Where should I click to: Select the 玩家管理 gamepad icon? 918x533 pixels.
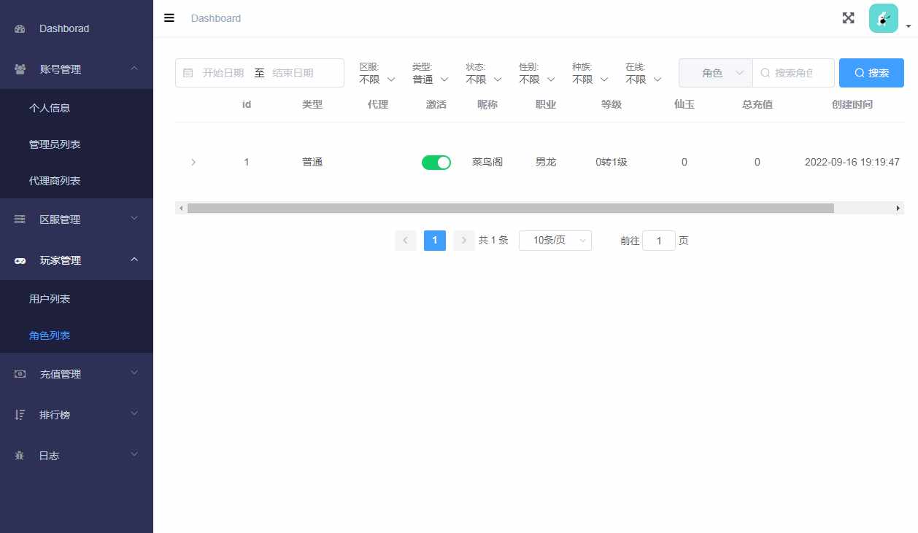19,260
